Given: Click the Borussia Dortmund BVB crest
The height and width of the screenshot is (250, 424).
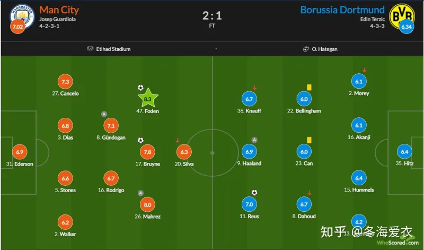Looking at the screenshot, I should point(402,16).
